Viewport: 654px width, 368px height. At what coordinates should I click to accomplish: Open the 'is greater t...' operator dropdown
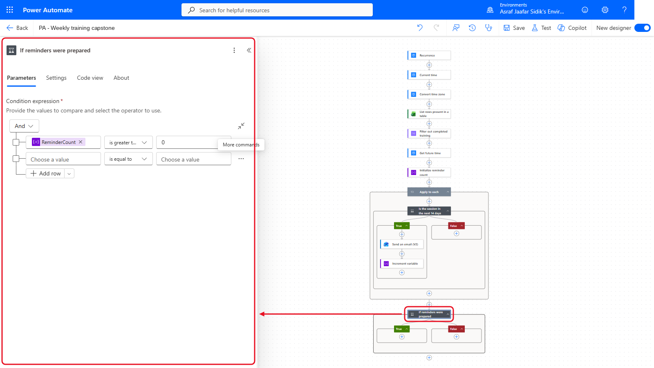click(x=128, y=142)
